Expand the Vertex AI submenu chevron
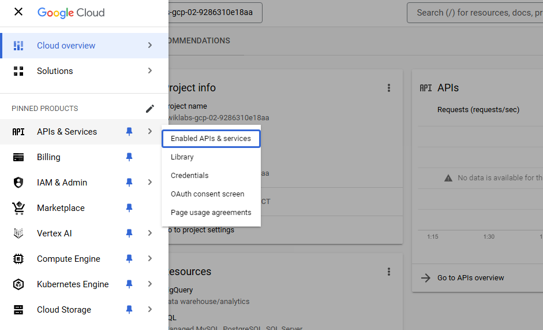543x330 pixels. [150, 233]
